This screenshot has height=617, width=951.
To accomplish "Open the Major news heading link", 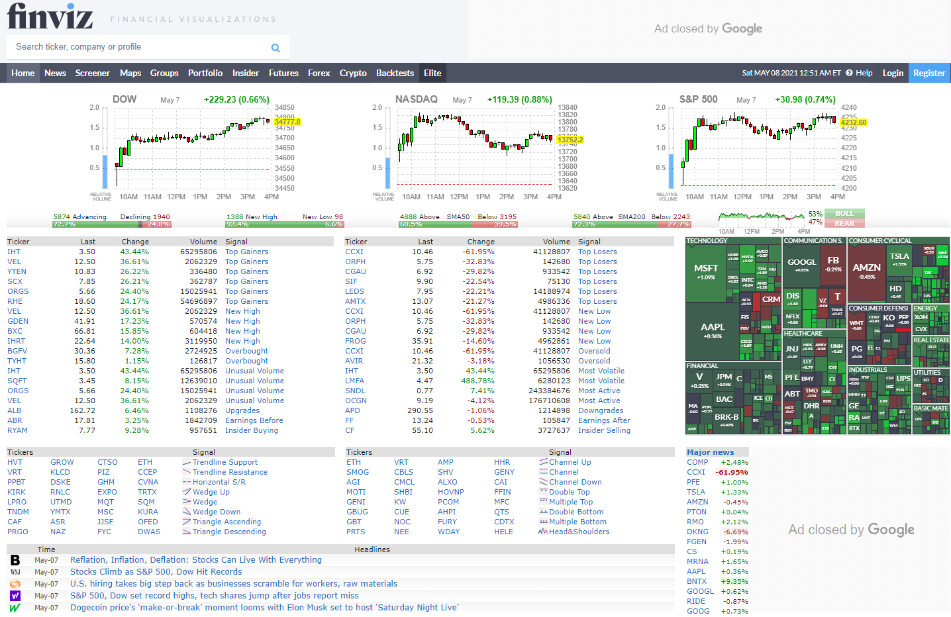I will coord(710,452).
